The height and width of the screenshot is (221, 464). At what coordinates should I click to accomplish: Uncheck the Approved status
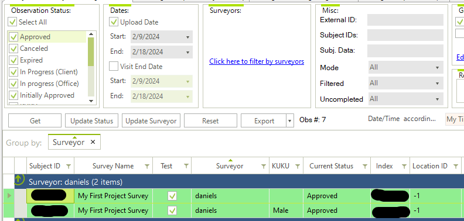[13, 37]
